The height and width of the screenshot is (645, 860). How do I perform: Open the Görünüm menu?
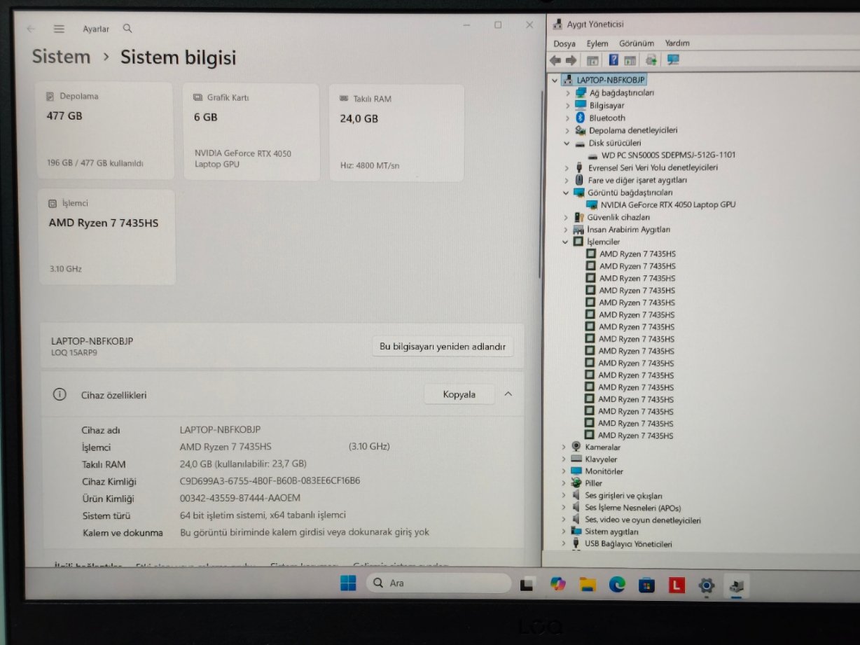tap(636, 43)
